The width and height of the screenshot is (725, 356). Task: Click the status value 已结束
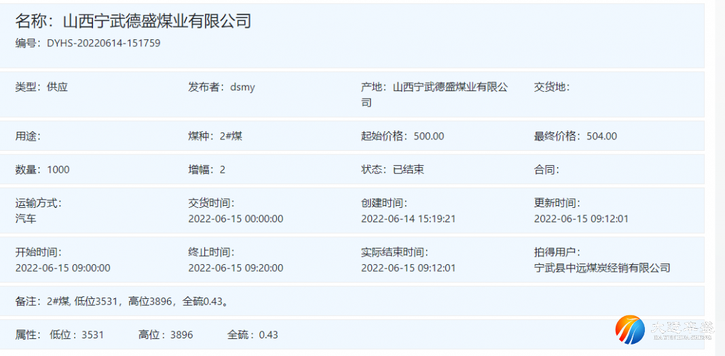(409, 170)
